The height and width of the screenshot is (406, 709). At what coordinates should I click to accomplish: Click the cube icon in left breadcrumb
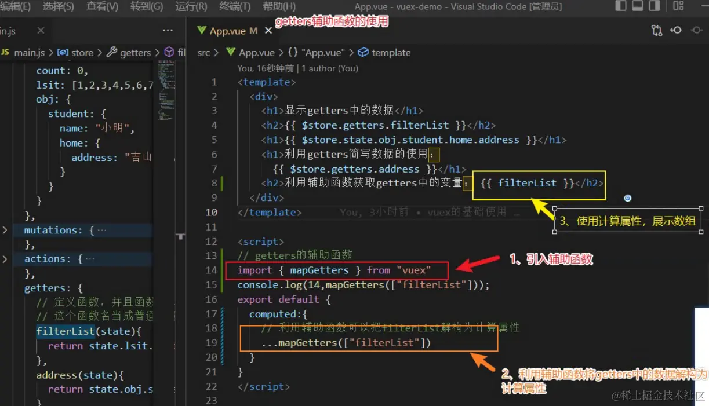click(x=169, y=53)
